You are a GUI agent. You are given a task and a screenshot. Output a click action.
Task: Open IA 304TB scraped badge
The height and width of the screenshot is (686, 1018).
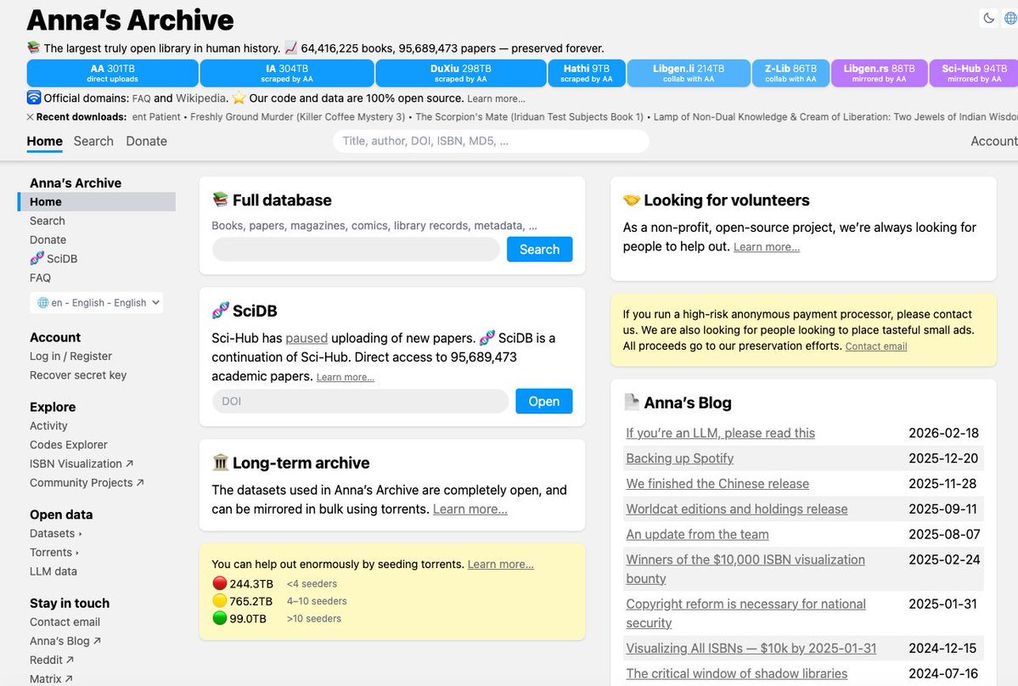coord(287,73)
